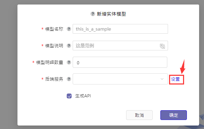
Task: Click the help icon beside 新增实体模型 title
Action: [93, 14]
